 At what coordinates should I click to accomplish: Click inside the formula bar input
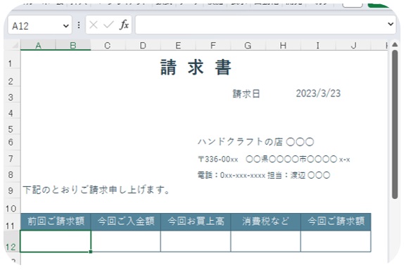(x=260, y=25)
